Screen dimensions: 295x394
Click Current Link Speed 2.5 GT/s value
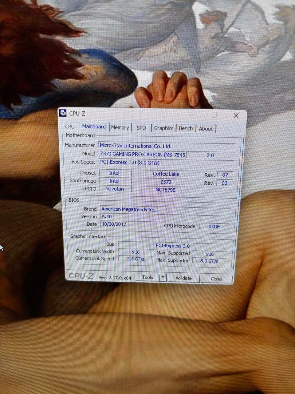(136, 259)
